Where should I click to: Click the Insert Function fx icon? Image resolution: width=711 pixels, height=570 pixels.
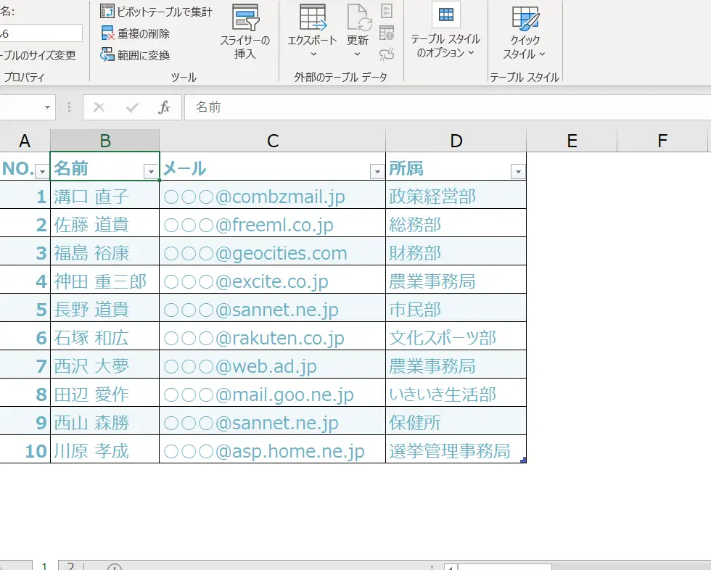[164, 107]
